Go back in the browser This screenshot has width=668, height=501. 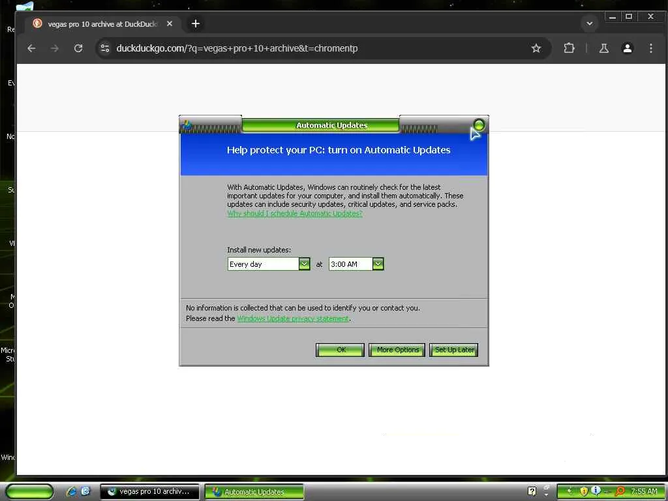coord(31,48)
